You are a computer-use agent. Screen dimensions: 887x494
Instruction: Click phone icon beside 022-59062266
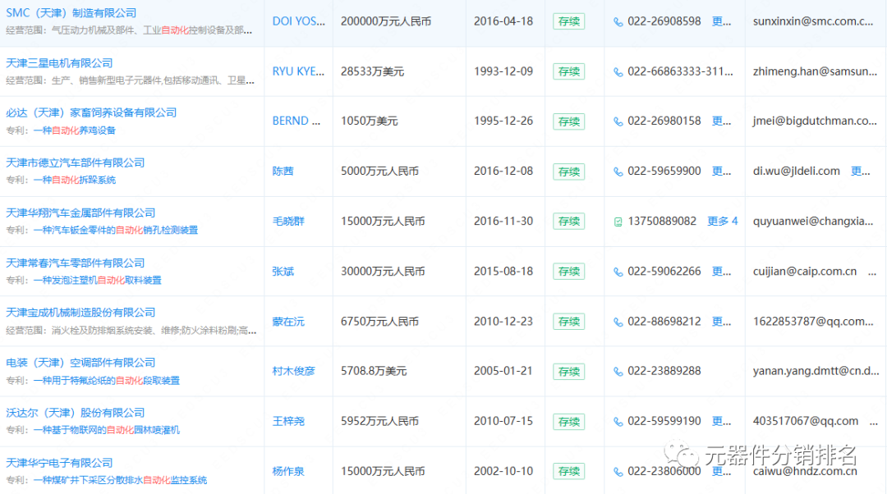(x=618, y=272)
